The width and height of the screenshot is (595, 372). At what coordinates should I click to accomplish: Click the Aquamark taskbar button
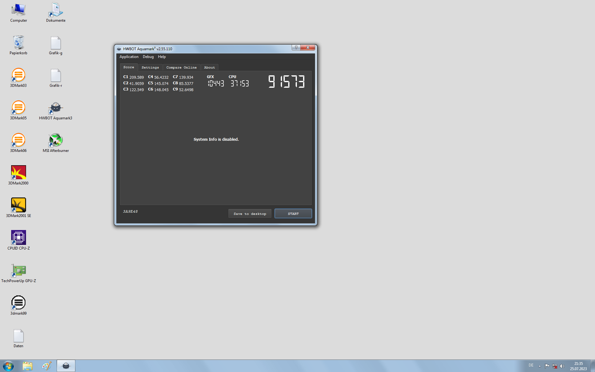(66, 366)
